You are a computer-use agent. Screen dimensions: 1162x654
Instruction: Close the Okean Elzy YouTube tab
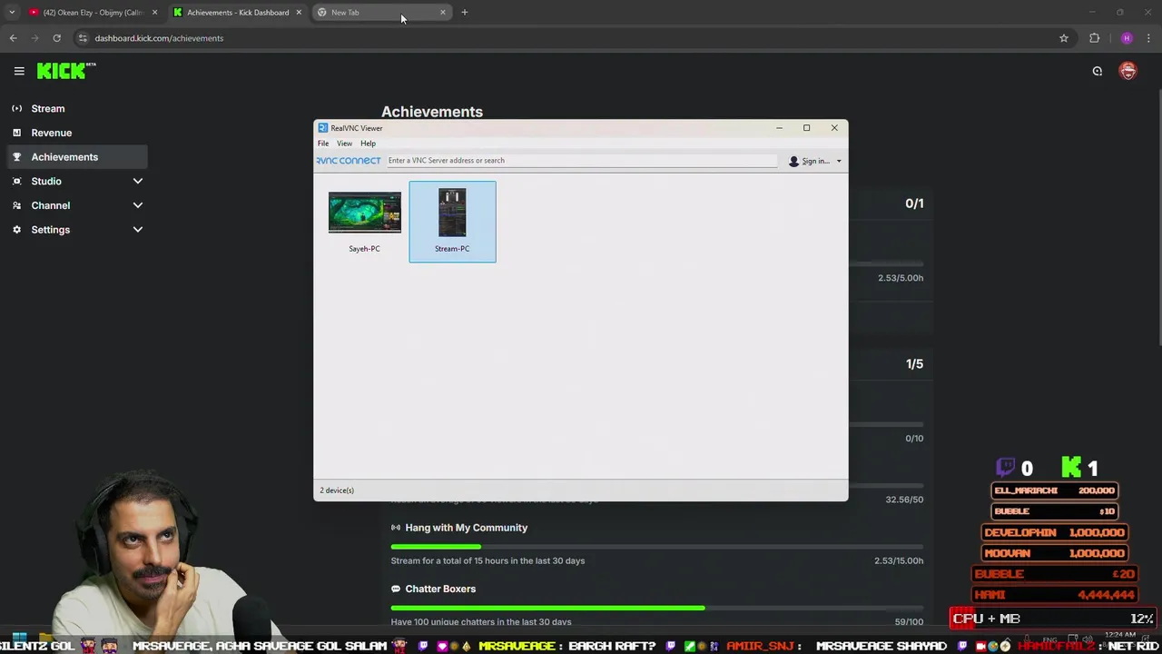pos(155,13)
